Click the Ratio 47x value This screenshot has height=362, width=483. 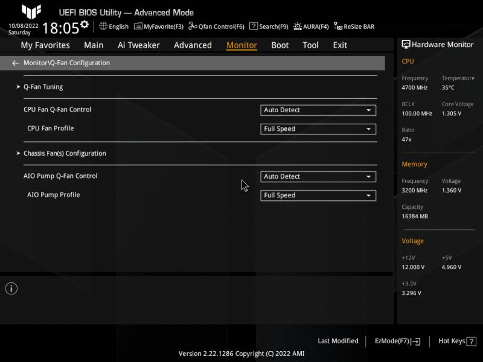(x=406, y=139)
